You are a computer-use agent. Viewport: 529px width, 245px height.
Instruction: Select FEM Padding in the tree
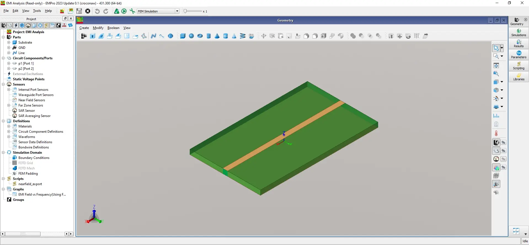pos(28,174)
